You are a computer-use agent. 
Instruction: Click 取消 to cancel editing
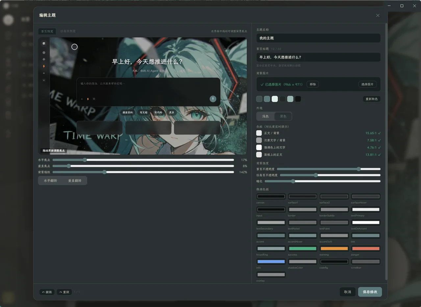[x=348, y=292]
